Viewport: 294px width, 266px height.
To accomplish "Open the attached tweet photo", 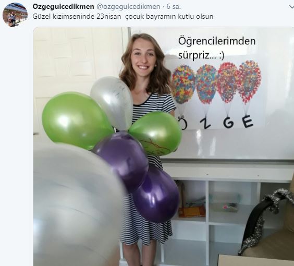I will (164, 147).
